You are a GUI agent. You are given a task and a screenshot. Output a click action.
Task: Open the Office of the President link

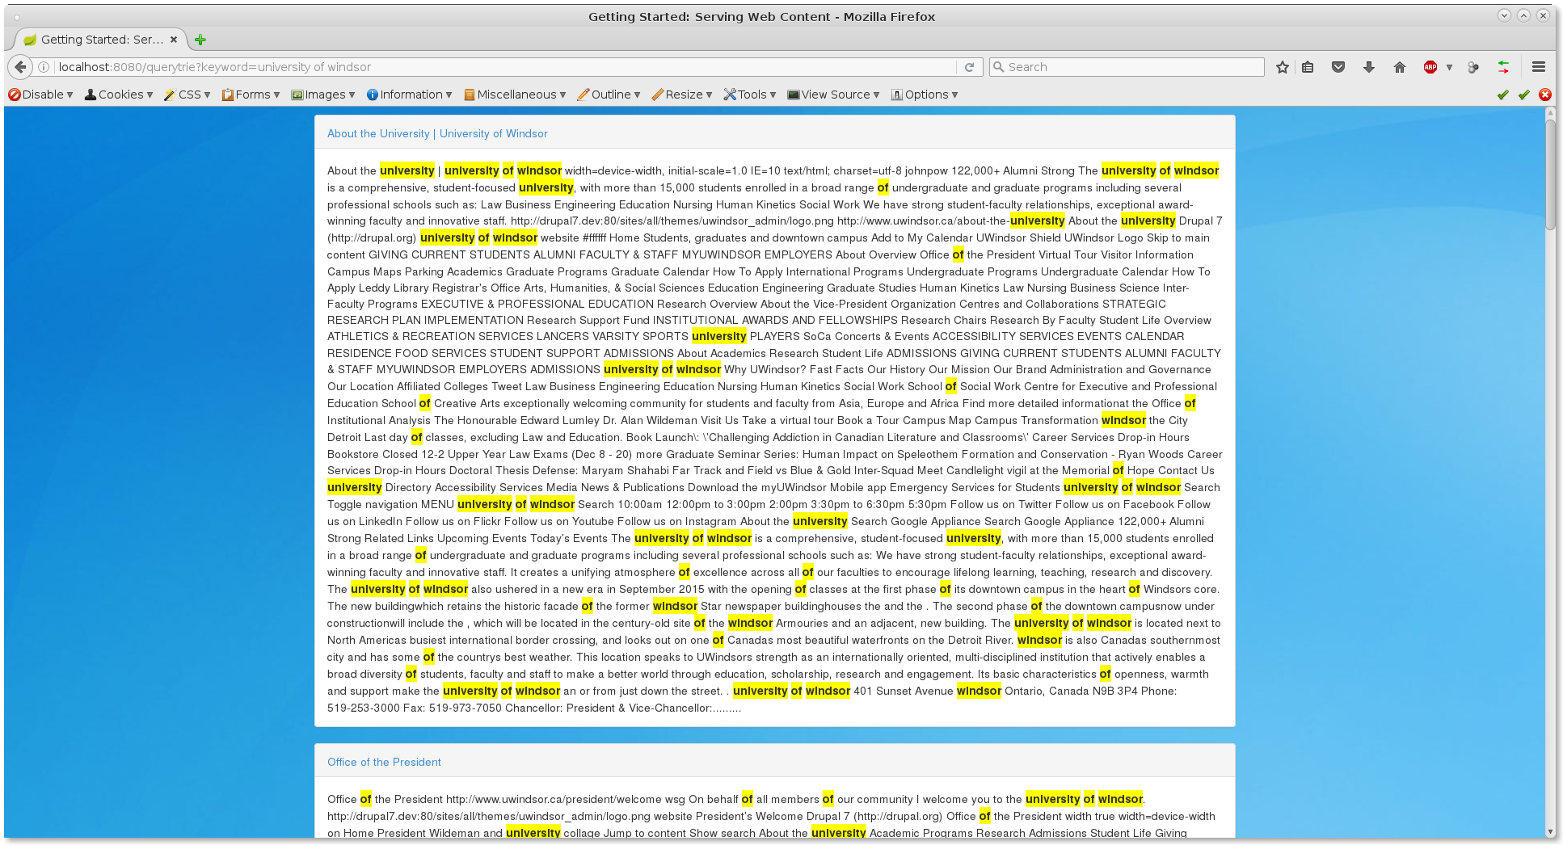pos(384,762)
